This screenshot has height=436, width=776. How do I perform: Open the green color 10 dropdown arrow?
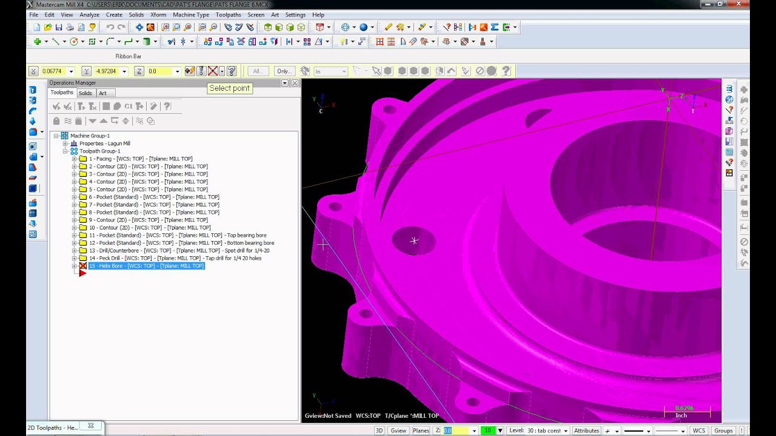tap(500, 431)
